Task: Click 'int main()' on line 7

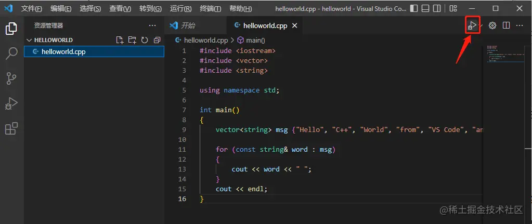Action: (219, 110)
